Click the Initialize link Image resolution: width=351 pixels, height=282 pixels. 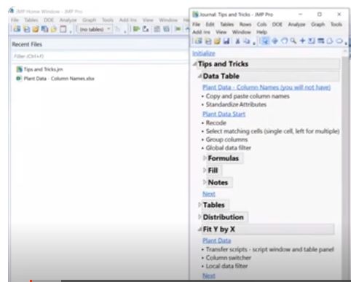point(204,53)
